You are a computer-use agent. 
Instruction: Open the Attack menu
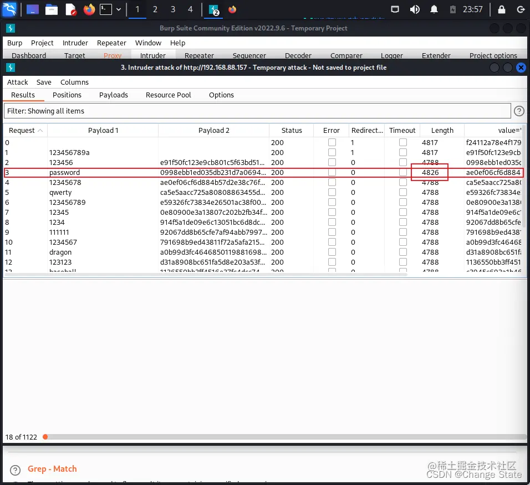[x=18, y=82]
